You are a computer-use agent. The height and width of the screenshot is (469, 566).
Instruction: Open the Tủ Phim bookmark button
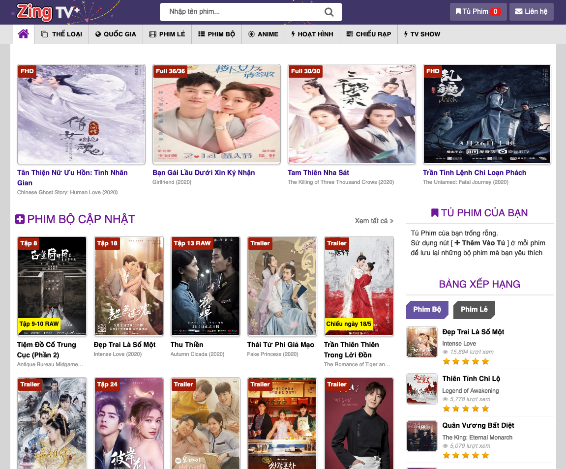pyautogui.click(x=478, y=11)
